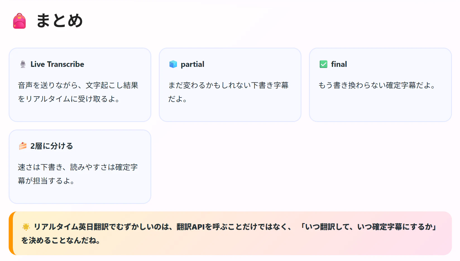Click the 速さは下書き description text

[x=78, y=174]
